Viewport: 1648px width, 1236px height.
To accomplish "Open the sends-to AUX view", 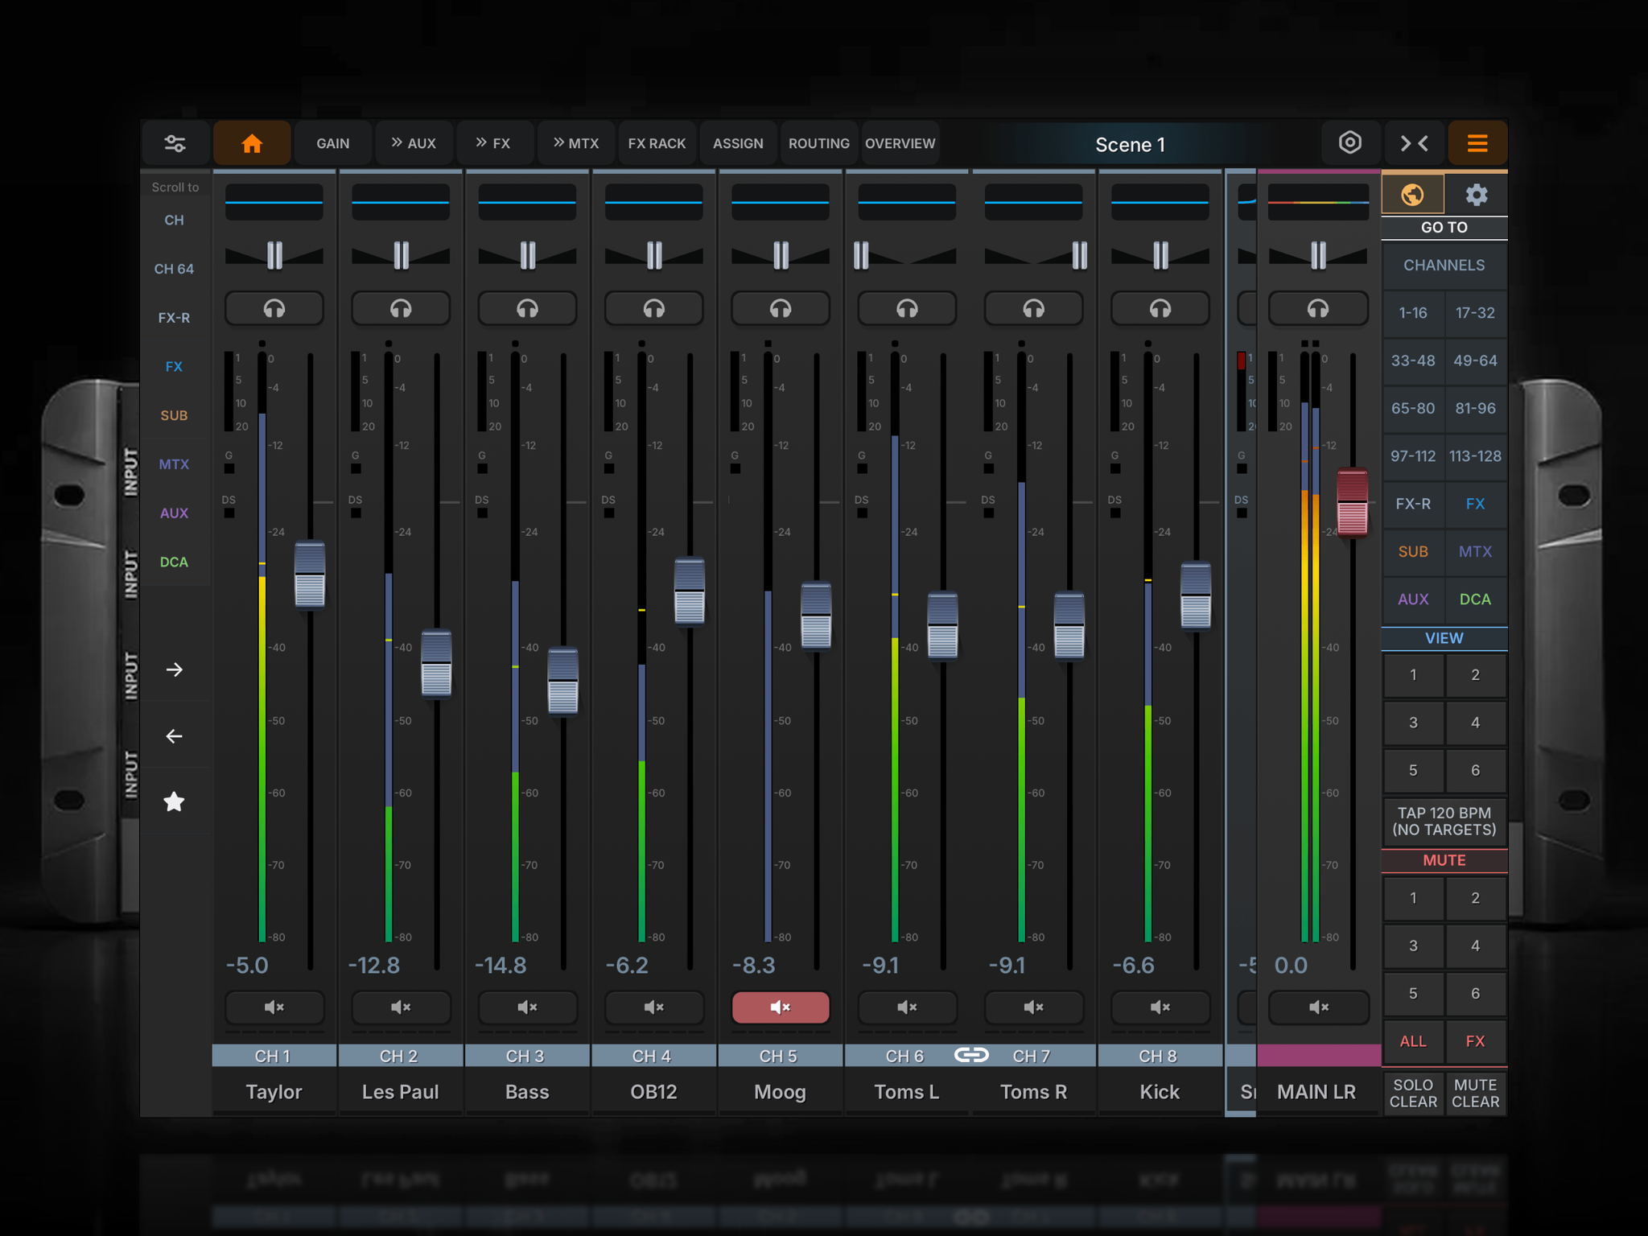I will (414, 143).
